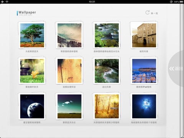
Task: Refresh wallpapers with the 换一批 button
Action: coord(152,13)
